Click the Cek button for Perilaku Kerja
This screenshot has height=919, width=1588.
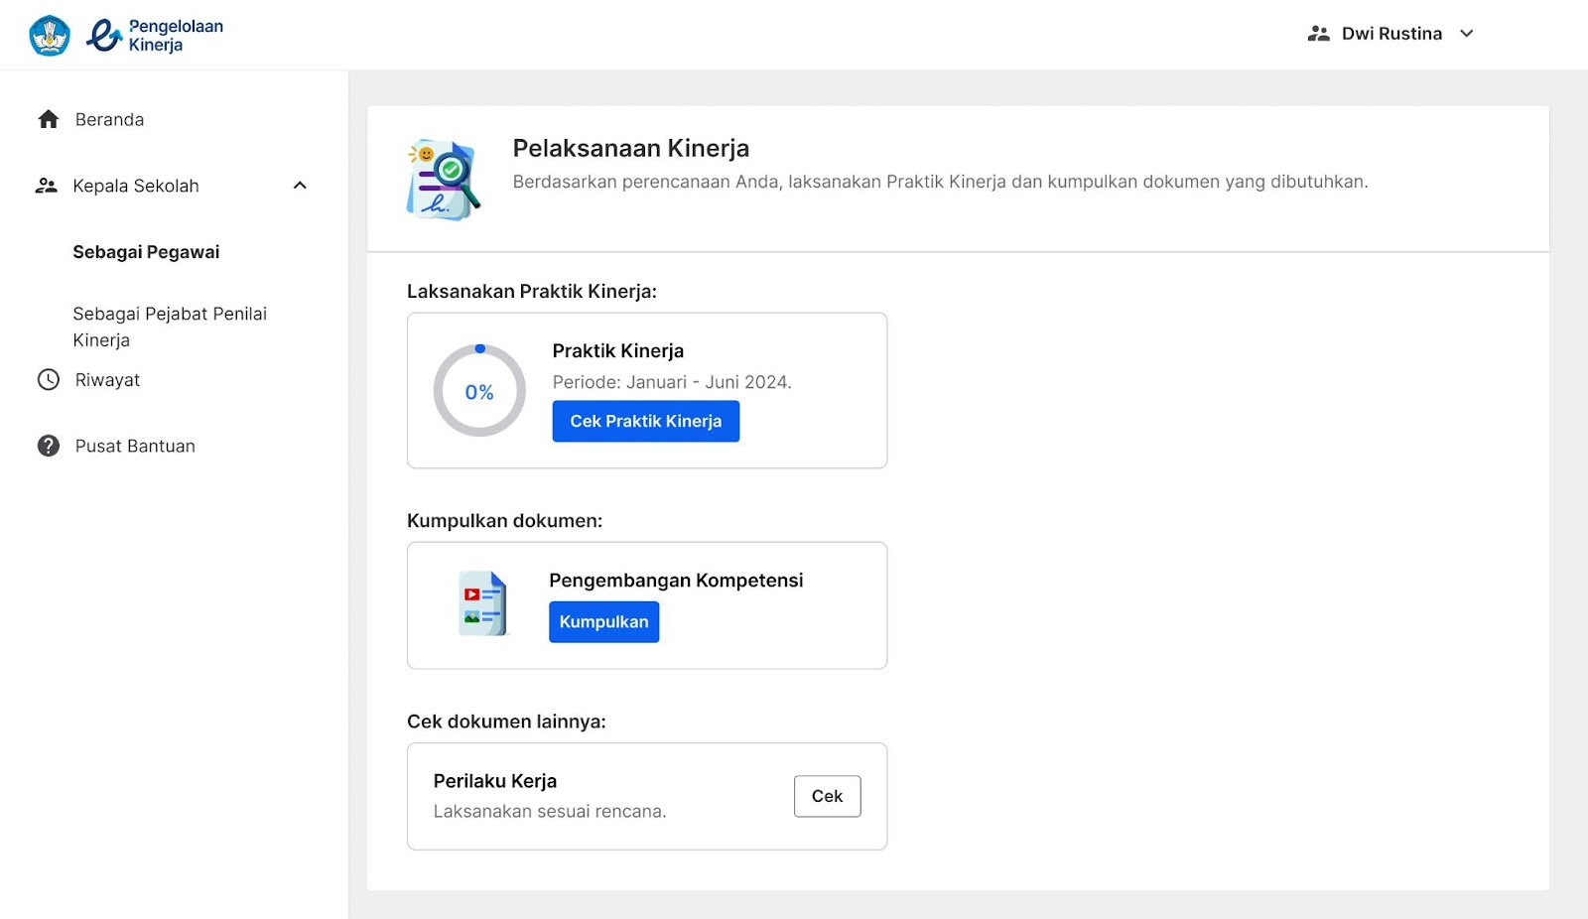(x=828, y=796)
